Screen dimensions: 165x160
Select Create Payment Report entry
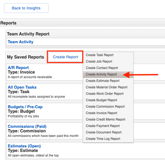click(108, 126)
